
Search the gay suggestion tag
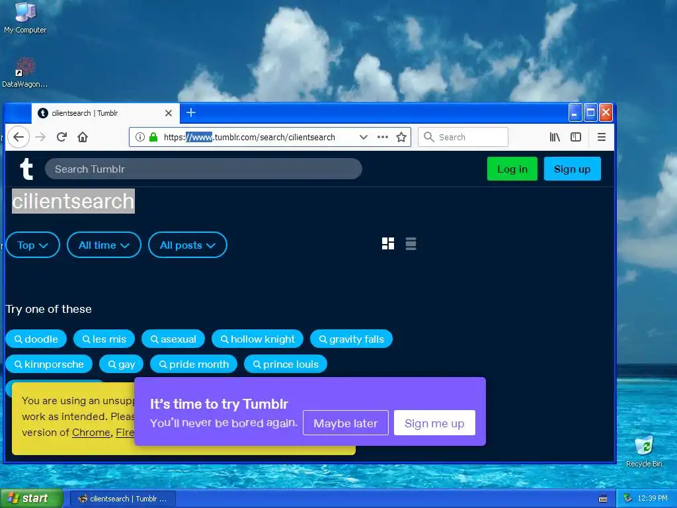click(121, 364)
